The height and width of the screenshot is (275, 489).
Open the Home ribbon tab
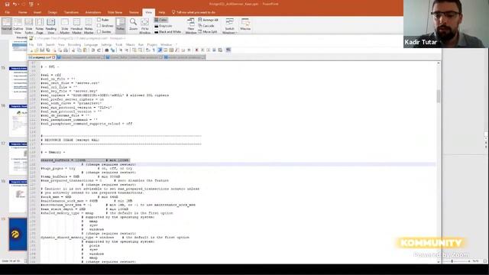22,12
